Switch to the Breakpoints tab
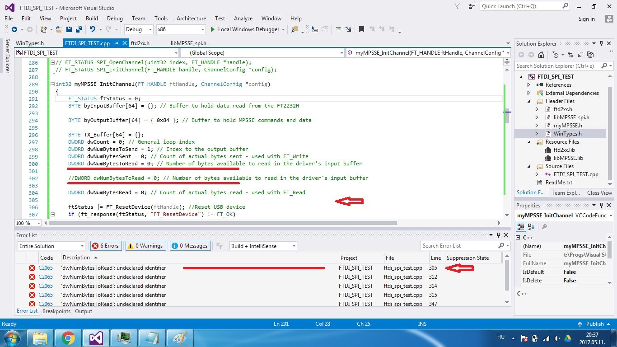The width and height of the screenshot is (617, 347). coord(56,311)
